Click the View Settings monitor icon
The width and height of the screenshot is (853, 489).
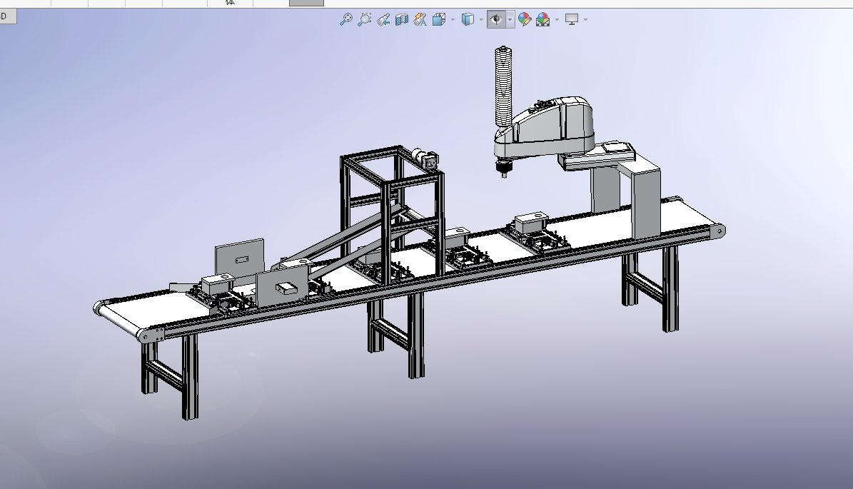(x=572, y=20)
